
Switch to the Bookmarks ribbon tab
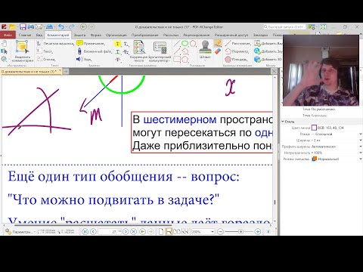[x=260, y=35]
